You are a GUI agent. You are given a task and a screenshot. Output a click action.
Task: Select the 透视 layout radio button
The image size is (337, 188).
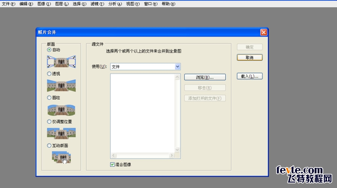[x=49, y=74]
